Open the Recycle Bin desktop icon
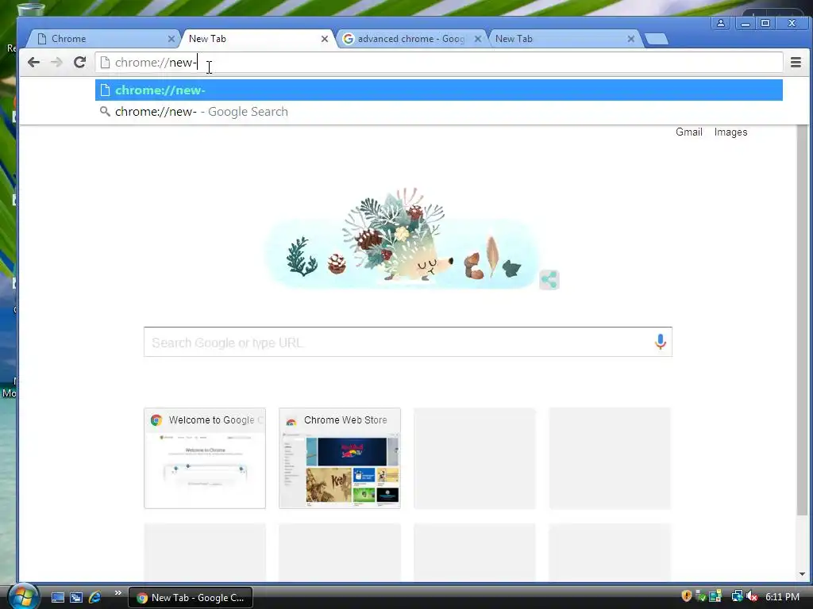The image size is (813, 609). click(30, 10)
